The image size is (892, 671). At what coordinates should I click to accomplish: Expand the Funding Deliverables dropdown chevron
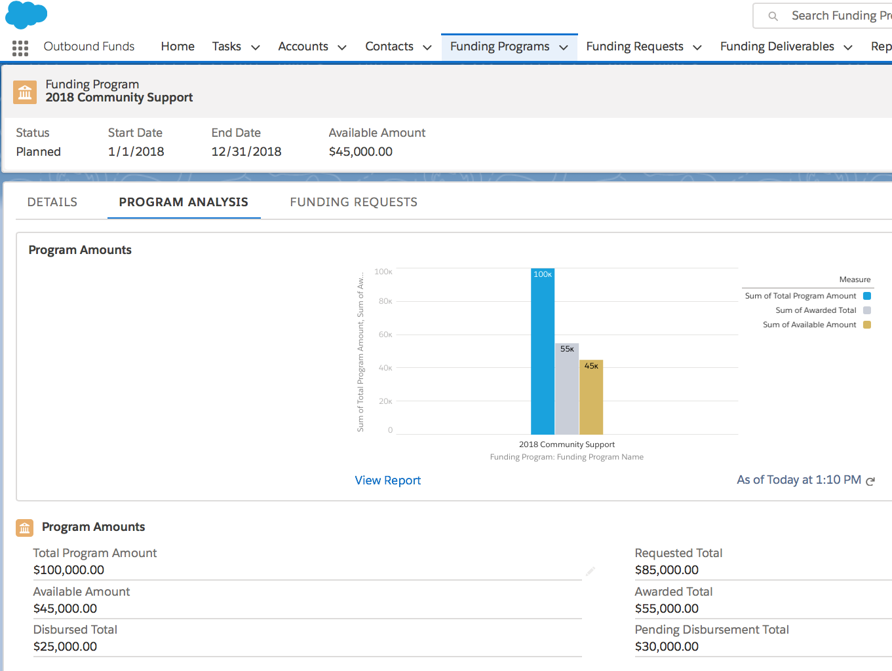click(848, 47)
